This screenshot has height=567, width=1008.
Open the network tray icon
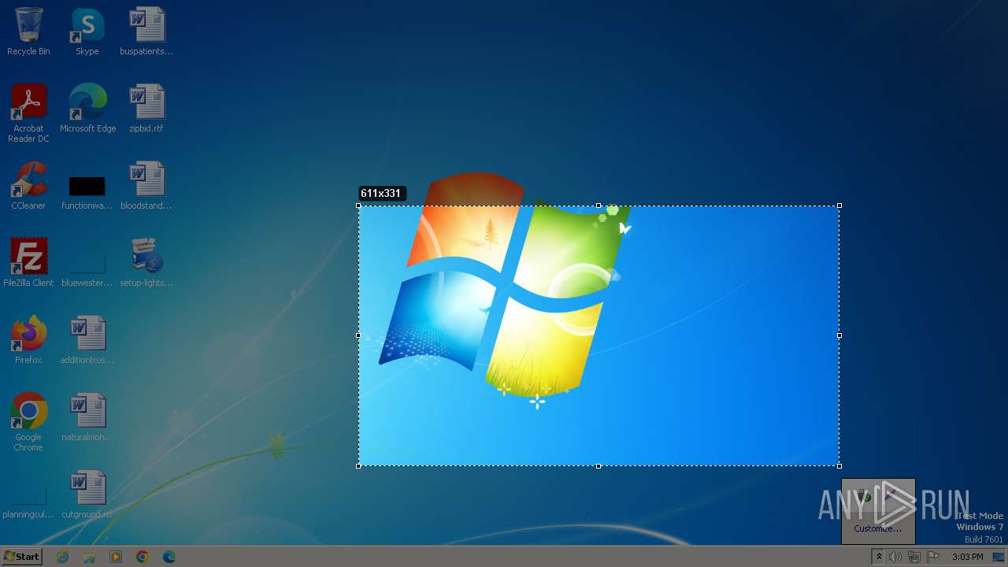(x=914, y=557)
